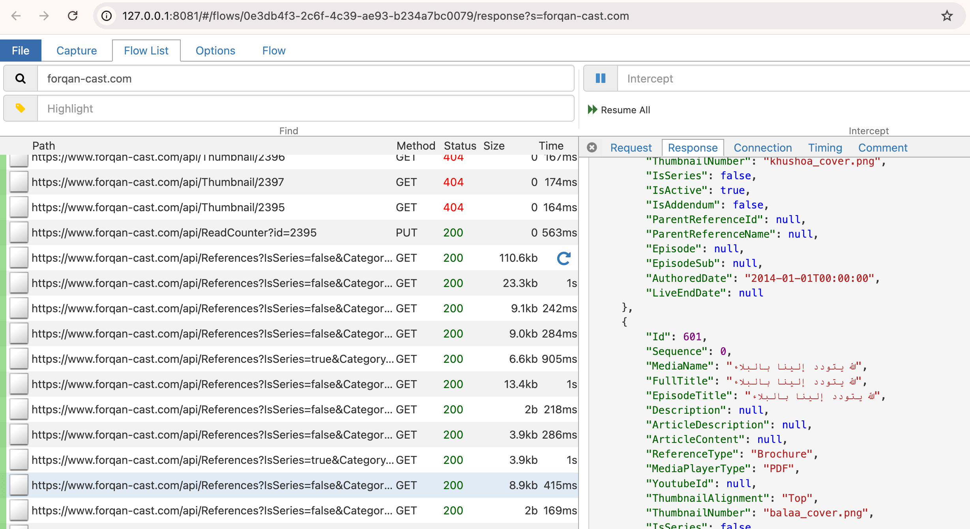Switch to the Request tab

[x=631, y=148]
